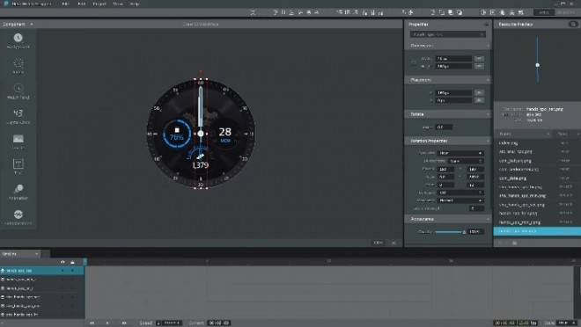This screenshot has height=327, width=581.
Task: Toggle lock on selected timeline layer
Action: (72, 271)
